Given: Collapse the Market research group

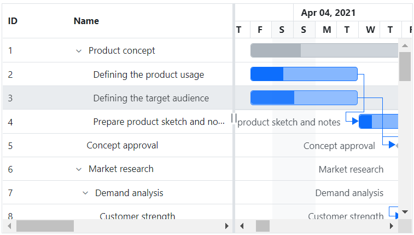Looking at the screenshot, I should coord(79,169).
